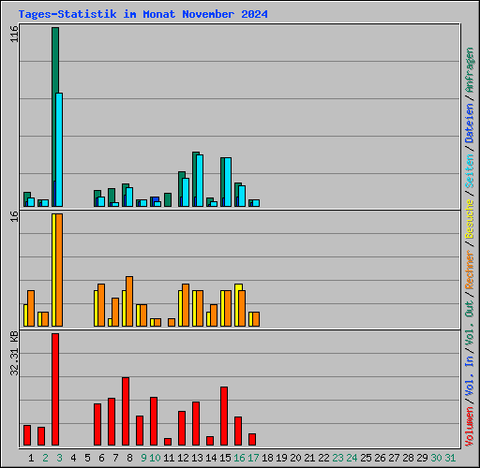Click day label '14' on the x-axis
The height and width of the screenshot is (468, 480).
(x=211, y=458)
